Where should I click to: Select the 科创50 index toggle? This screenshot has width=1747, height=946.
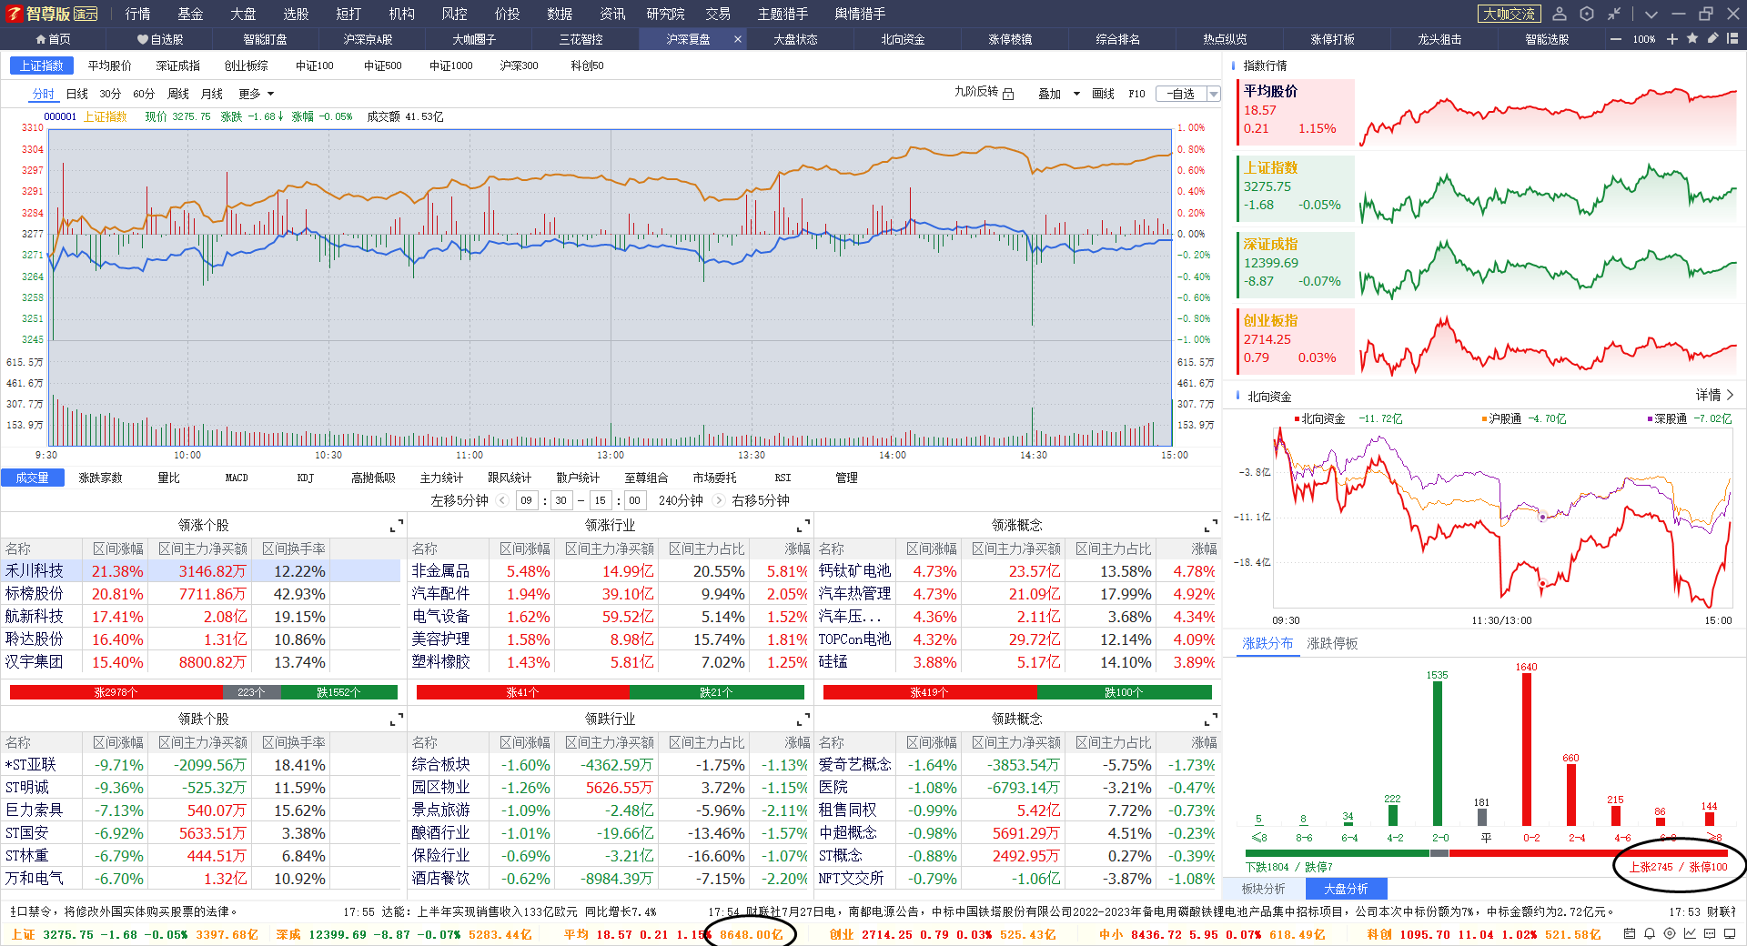(587, 65)
